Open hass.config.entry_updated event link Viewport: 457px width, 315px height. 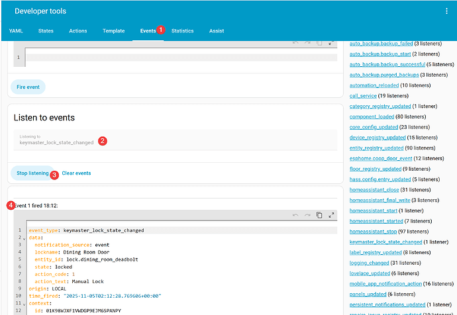tap(380, 179)
